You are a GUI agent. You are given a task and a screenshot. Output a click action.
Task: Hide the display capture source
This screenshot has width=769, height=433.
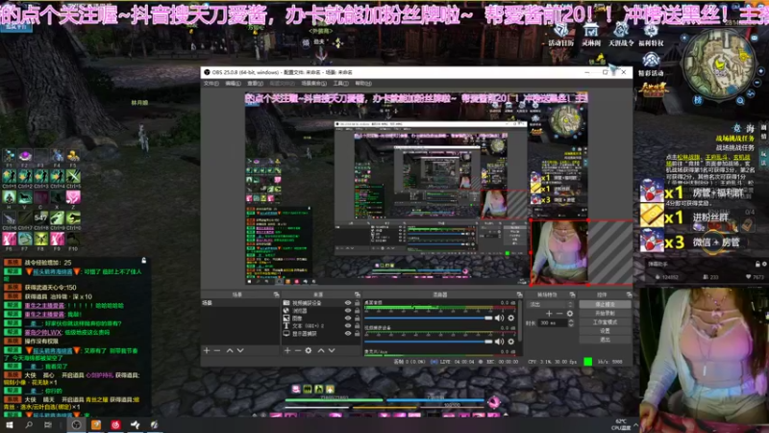(348, 333)
